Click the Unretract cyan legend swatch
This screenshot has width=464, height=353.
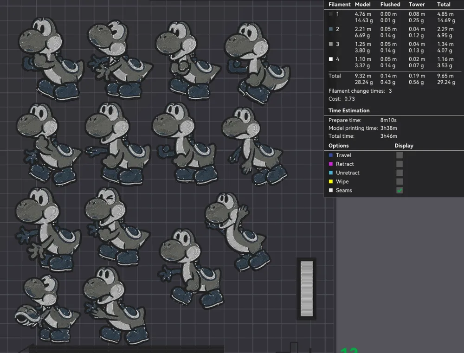tap(331, 173)
